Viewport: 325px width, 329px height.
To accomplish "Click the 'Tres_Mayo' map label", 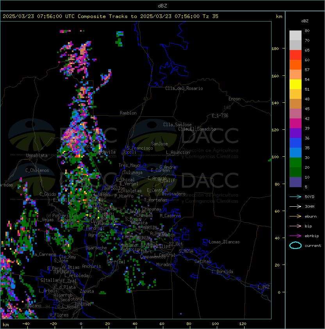I will click(x=129, y=165).
